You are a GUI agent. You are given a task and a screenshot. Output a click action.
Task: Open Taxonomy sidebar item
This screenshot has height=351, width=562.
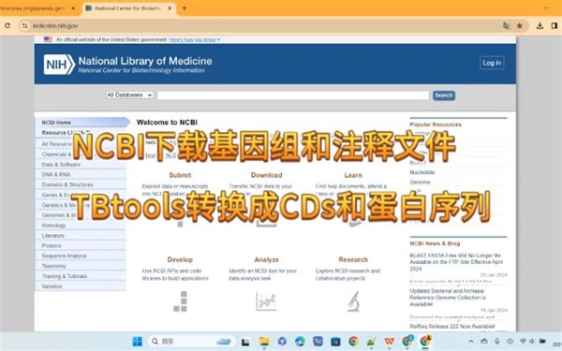[53, 266]
